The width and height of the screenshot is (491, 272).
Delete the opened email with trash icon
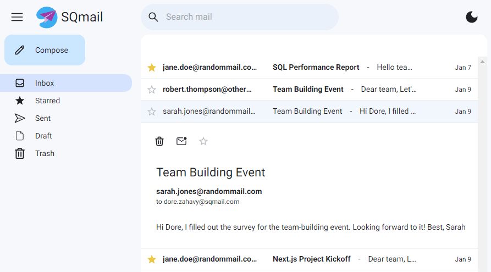pos(159,141)
